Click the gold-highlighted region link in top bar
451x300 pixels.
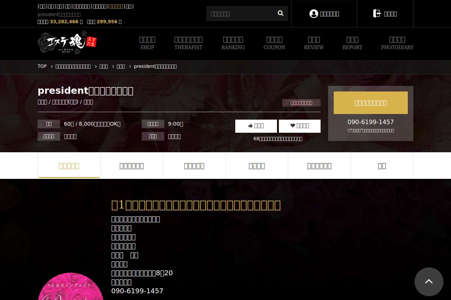116,6
